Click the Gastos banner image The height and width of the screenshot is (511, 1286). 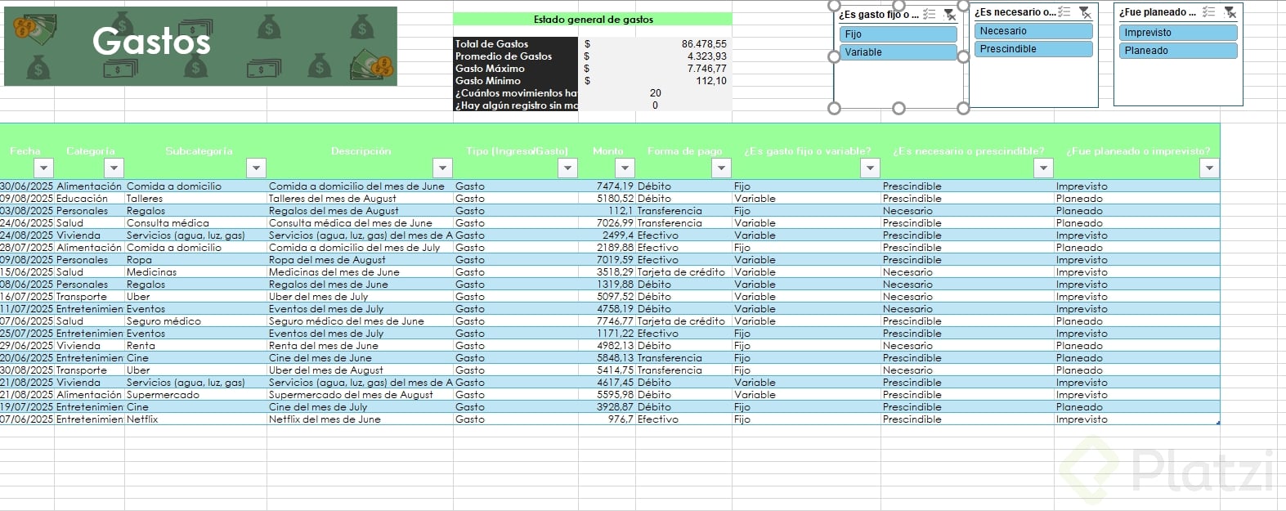coord(200,47)
